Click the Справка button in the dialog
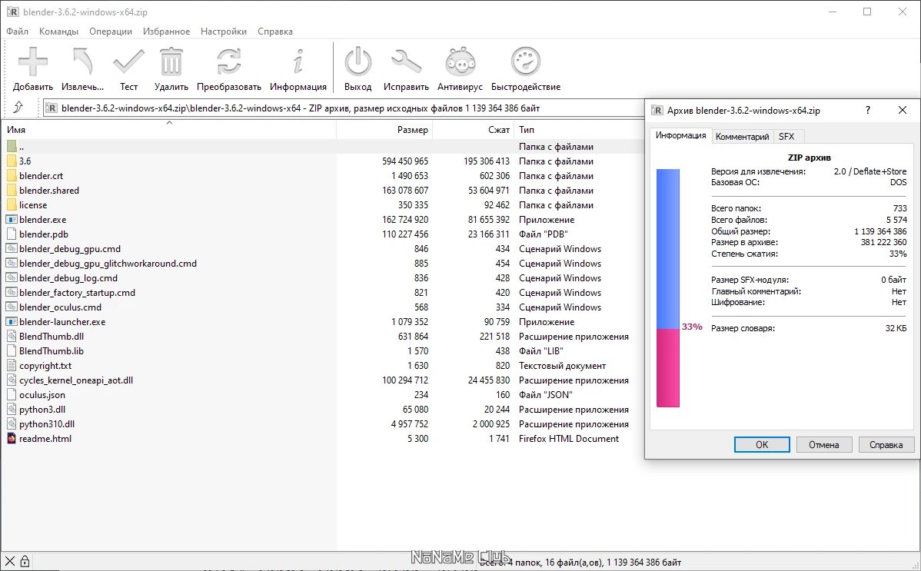This screenshot has height=571, width=921. (886, 445)
